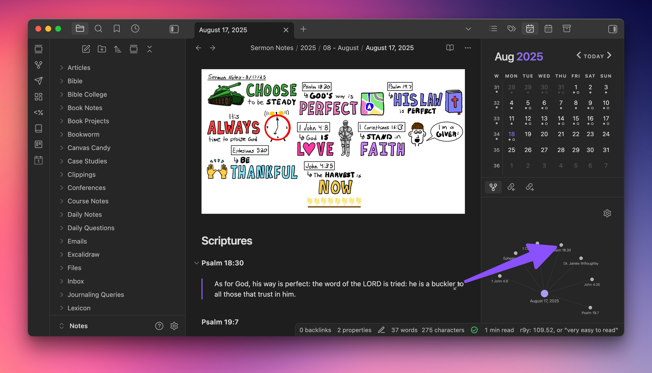The image size is (652, 373).
Task: Open the help question mark icon
Action: pyautogui.click(x=159, y=326)
